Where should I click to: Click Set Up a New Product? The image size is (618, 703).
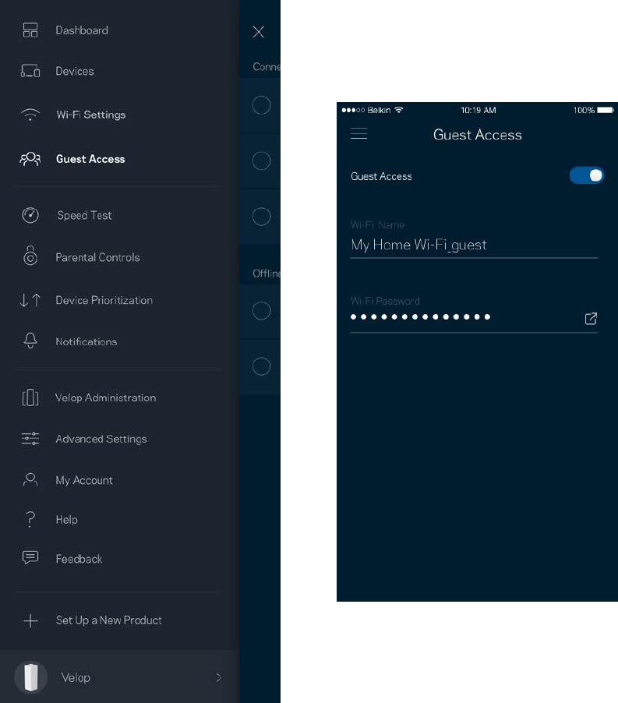[x=108, y=620]
